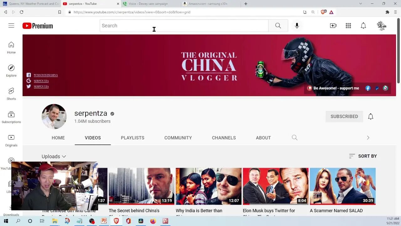The height and width of the screenshot is (226, 401).
Task: Open the 12:07 India video thumbnail
Action: pyautogui.click(x=208, y=186)
